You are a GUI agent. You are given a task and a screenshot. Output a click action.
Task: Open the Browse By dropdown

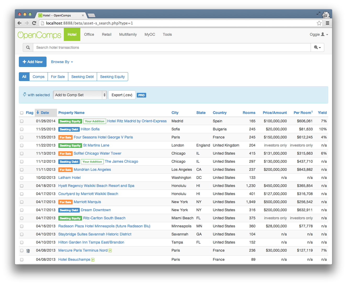(62, 62)
